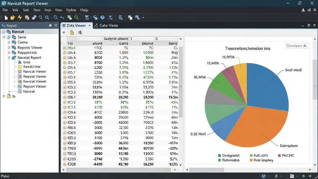Select the Reppottiok tree item
Image resolution: width=318 pixels, height=179 pixels.
[27, 53]
